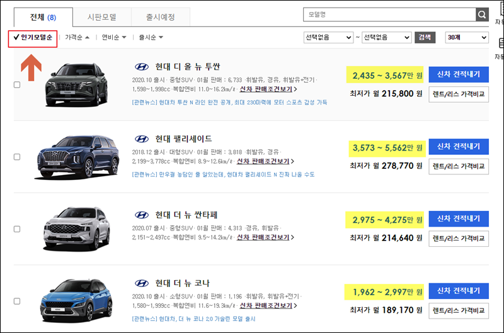504x333 pixels.
Task: Click 렌트/리스 가격비교 for 팰리세이드
Action: tap(459, 166)
